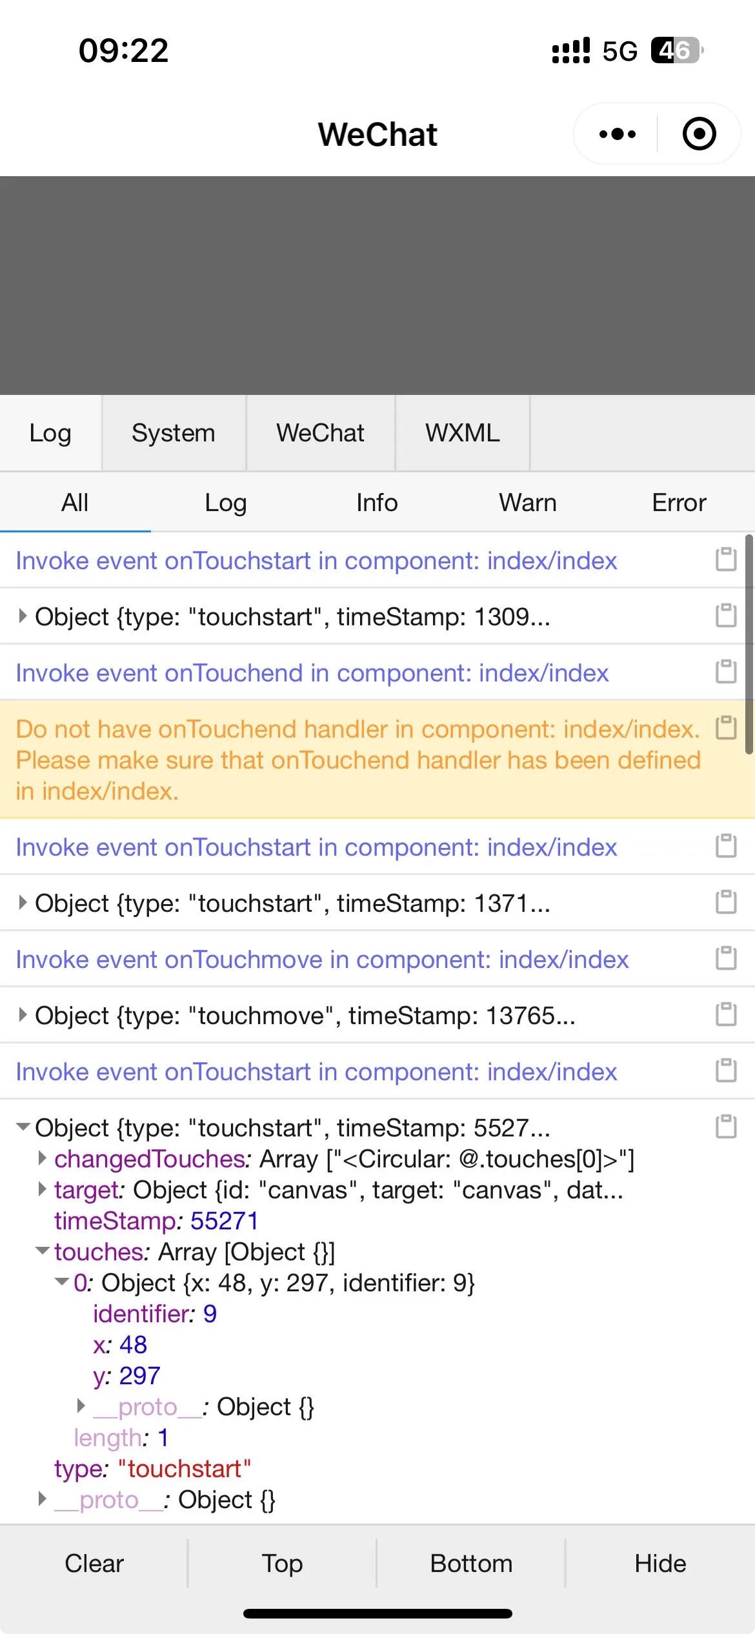Click the console log scrollbar thumb
755x1634 pixels.
749,644
